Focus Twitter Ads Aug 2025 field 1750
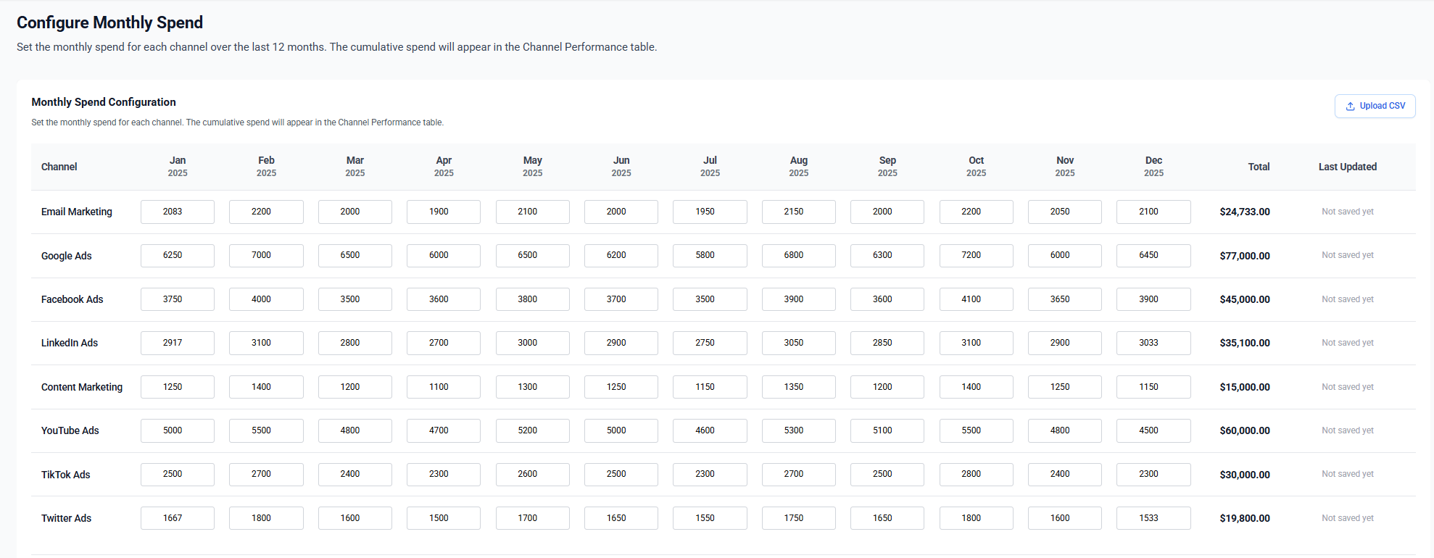 tap(799, 518)
